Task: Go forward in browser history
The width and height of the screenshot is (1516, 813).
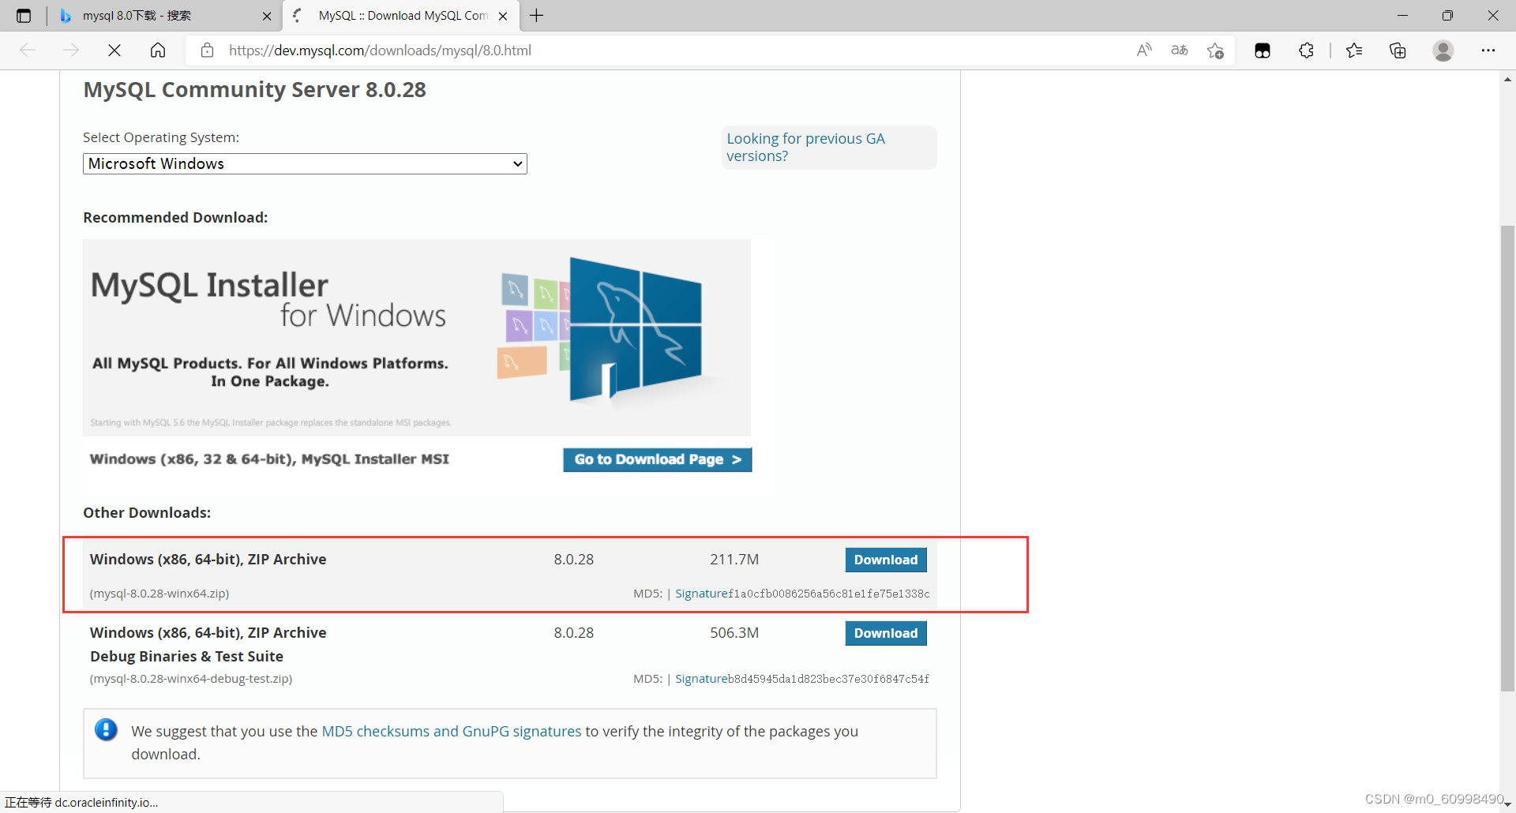Action: (x=71, y=51)
